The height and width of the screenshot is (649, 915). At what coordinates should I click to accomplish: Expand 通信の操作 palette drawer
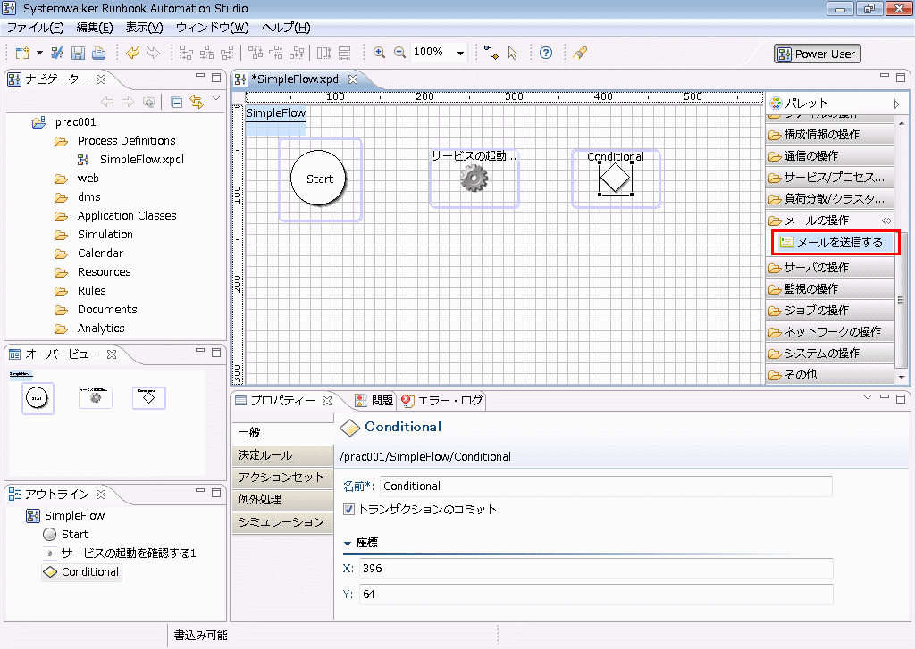[829, 156]
